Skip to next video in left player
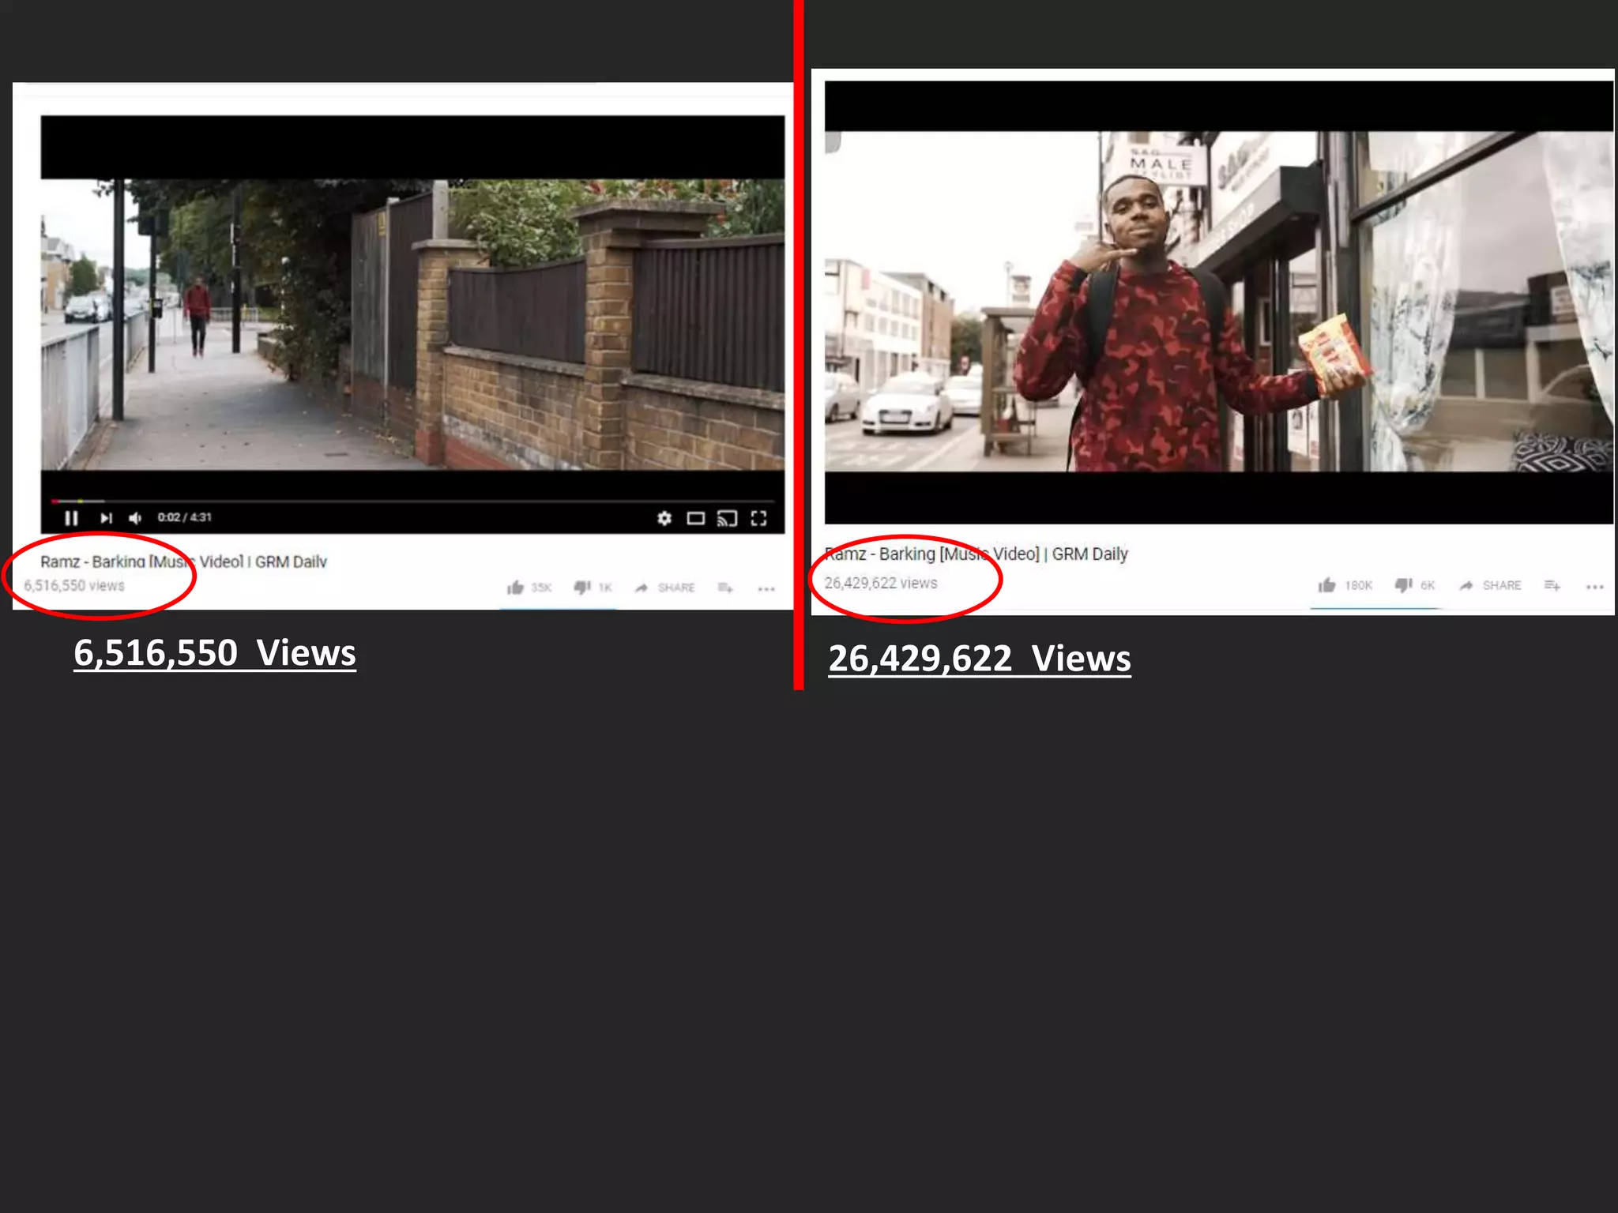Image resolution: width=1618 pixels, height=1213 pixels. pyautogui.click(x=106, y=518)
